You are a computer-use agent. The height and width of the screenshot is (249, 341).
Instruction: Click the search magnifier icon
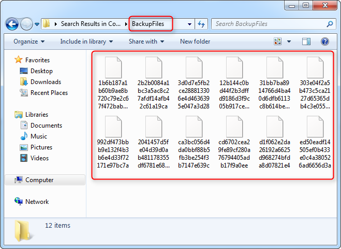coord(330,24)
